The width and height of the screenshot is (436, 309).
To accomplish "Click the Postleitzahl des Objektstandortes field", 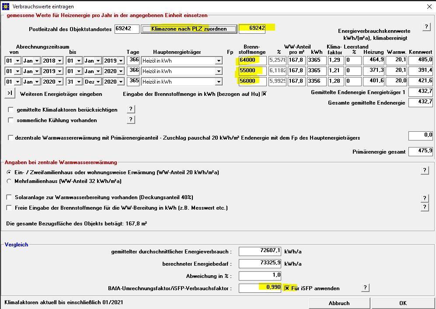I will [x=127, y=29].
